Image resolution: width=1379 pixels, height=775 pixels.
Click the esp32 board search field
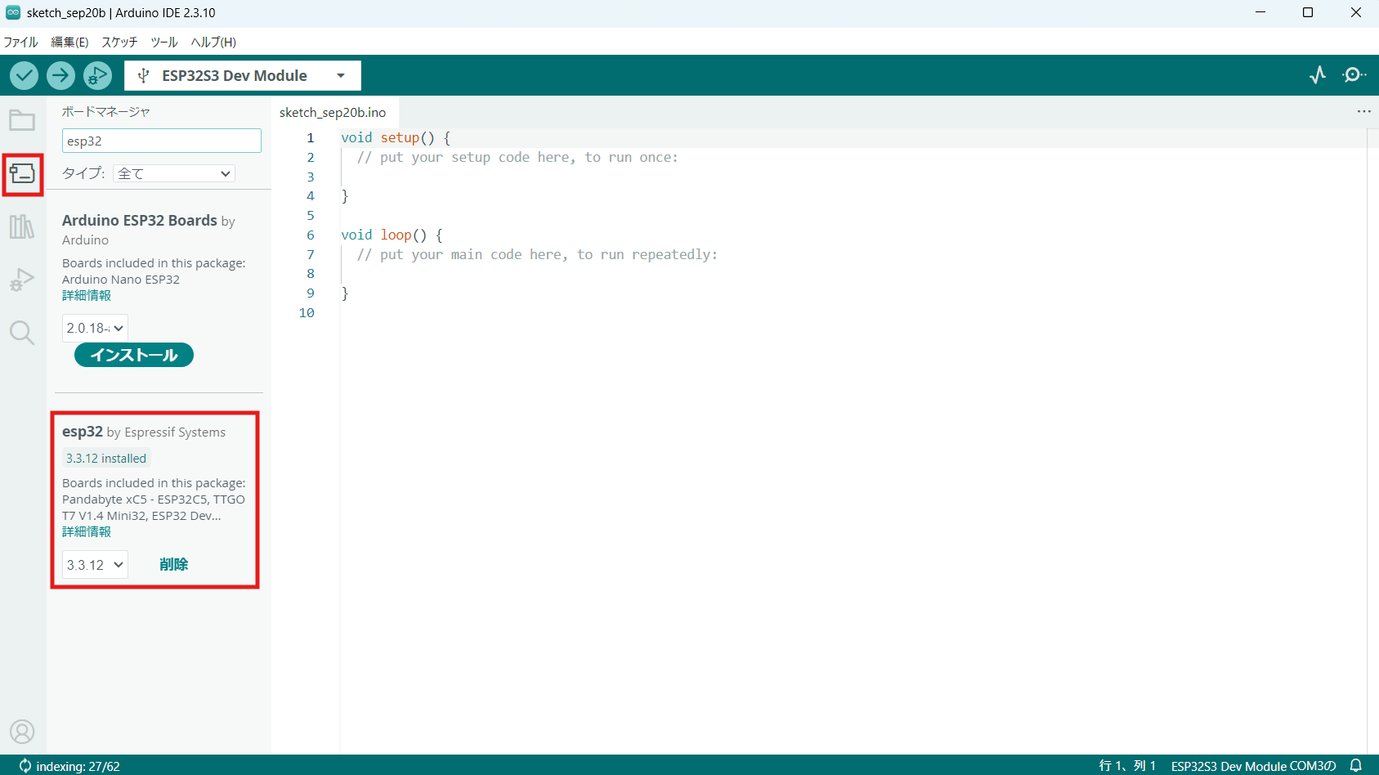(x=162, y=141)
